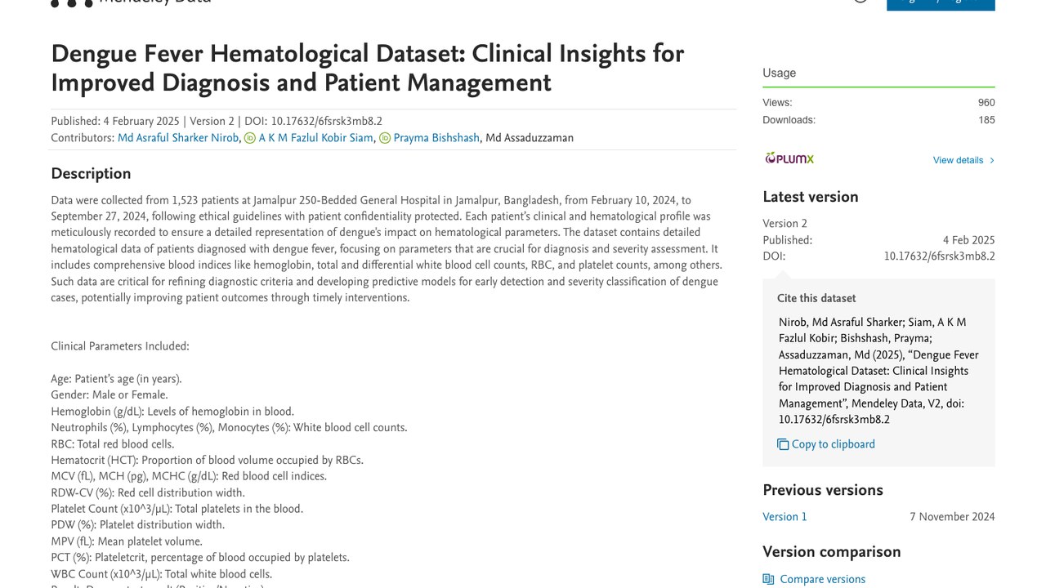This screenshot has width=1046, height=588.
Task: Open Prayma Bishshash contributor profile
Action: click(436, 138)
